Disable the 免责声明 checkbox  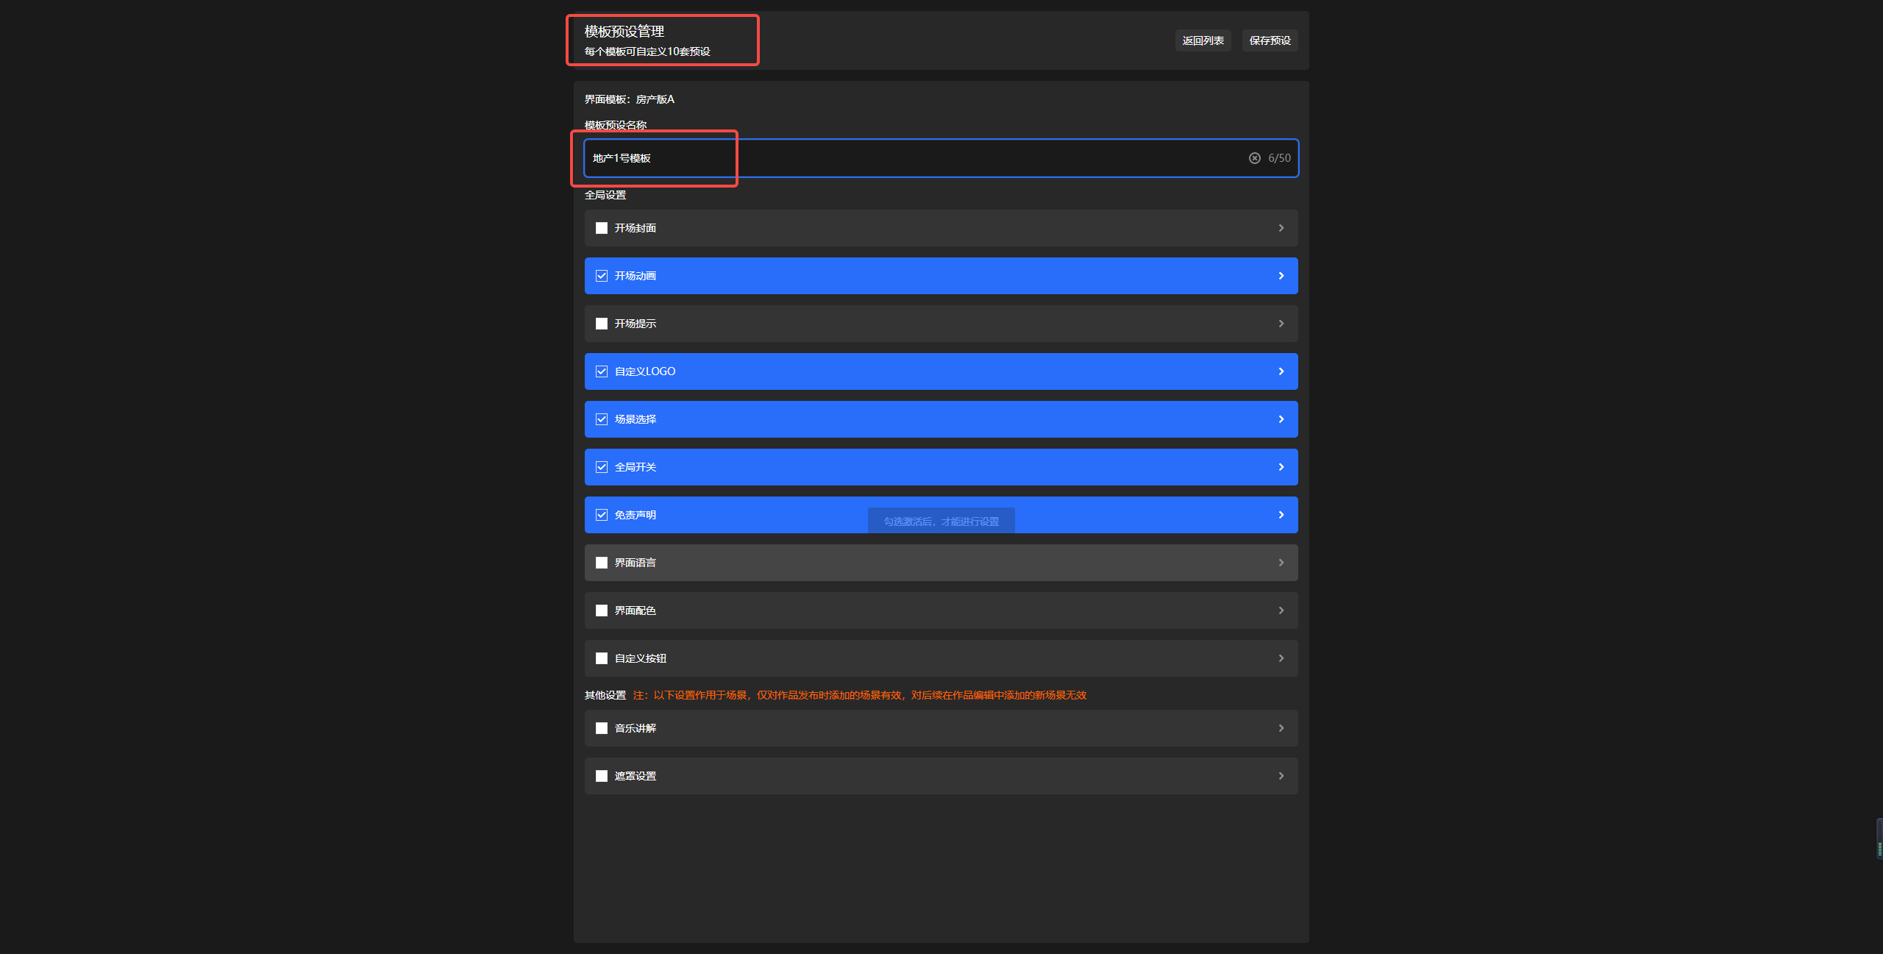pos(602,515)
